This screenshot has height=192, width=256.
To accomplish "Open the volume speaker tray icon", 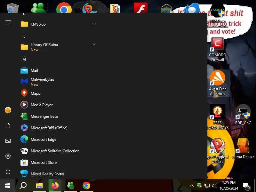I will coord(214,186).
